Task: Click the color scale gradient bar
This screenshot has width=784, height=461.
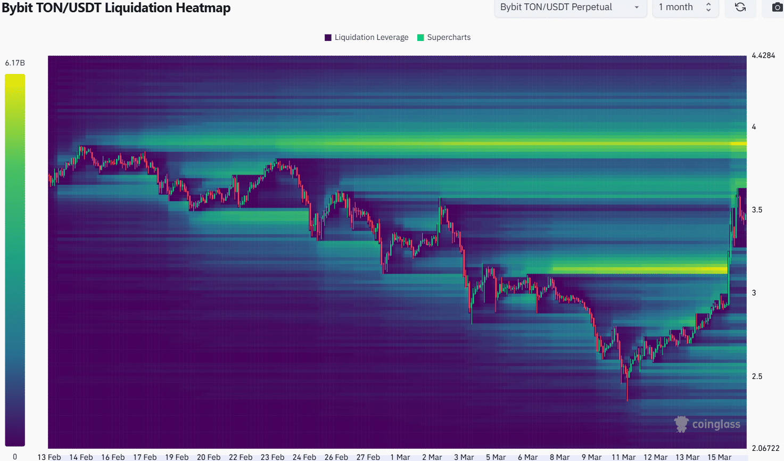Action: (15, 260)
